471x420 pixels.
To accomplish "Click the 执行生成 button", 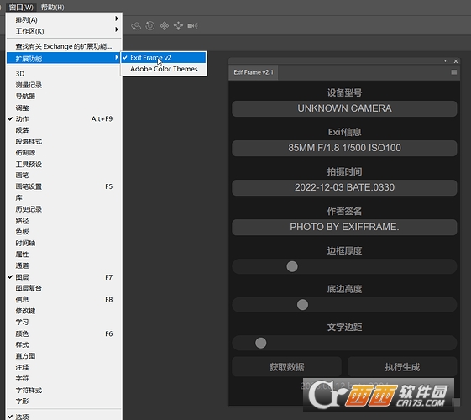I will tap(402, 367).
